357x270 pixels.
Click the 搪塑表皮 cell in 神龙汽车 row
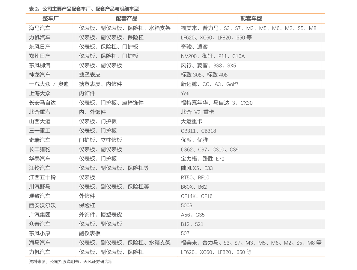pos(90,75)
